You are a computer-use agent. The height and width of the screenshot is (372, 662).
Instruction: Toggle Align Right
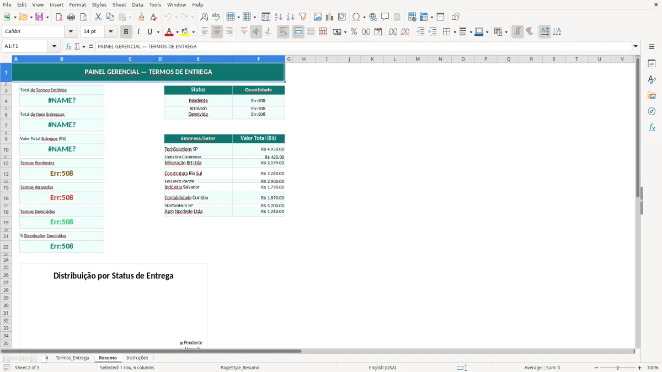229,32
